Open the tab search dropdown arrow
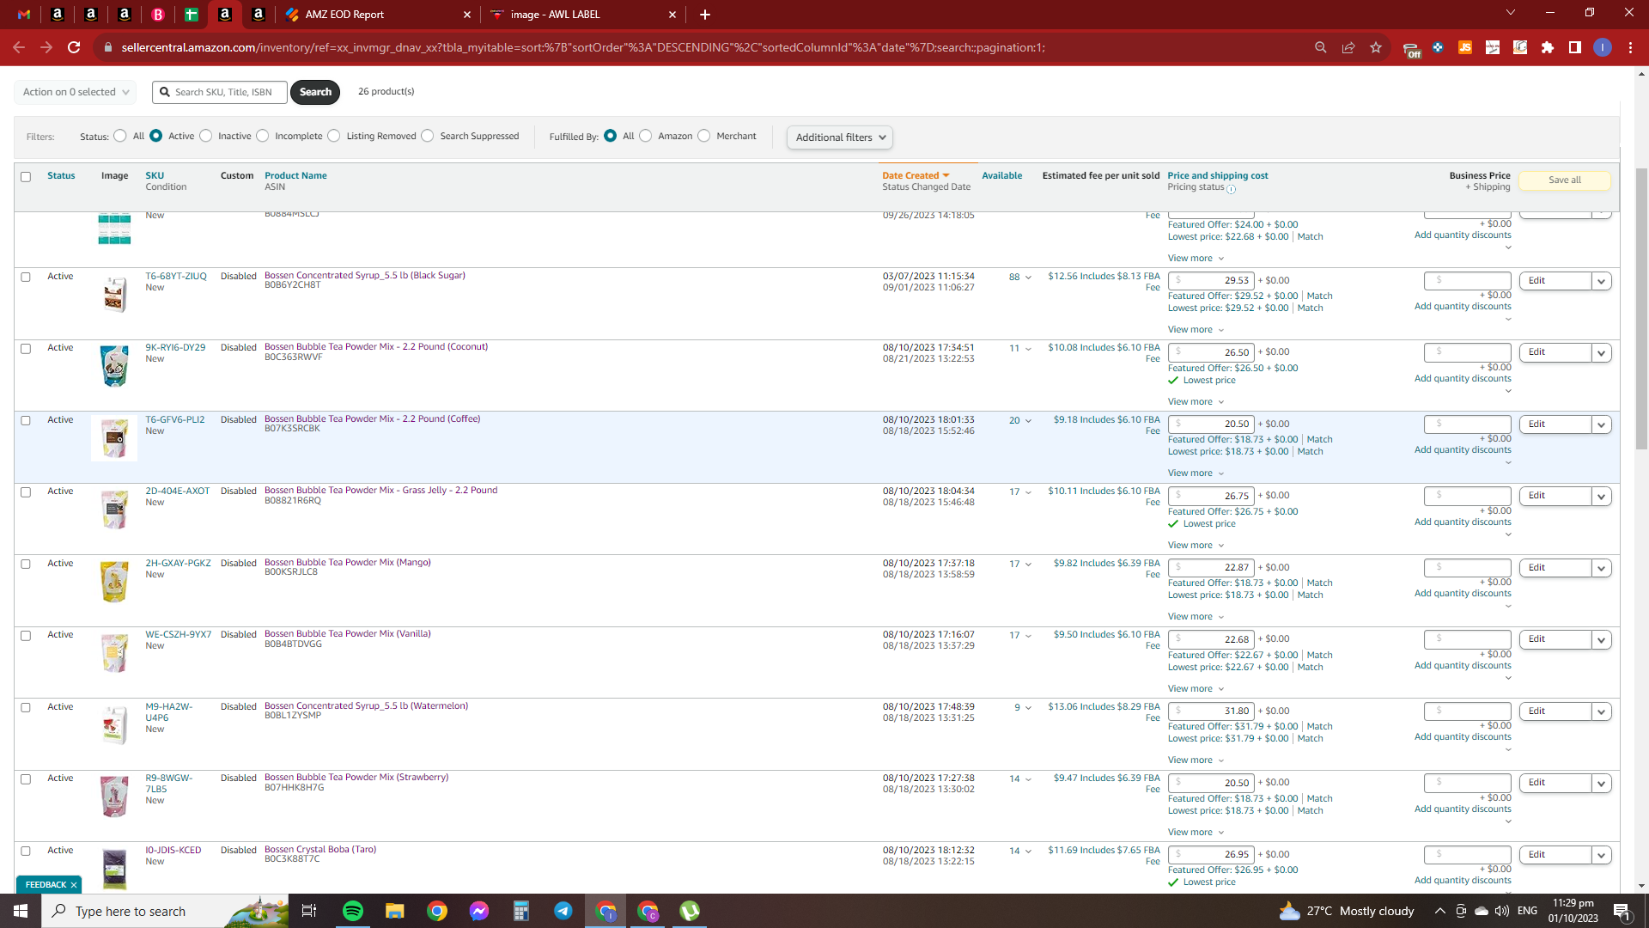Viewport: 1649px width, 928px height. tap(1511, 13)
